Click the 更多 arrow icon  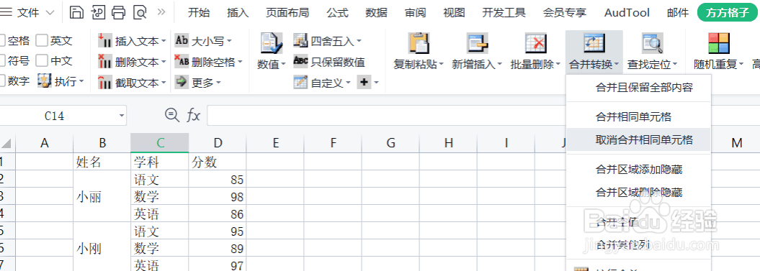(182, 82)
